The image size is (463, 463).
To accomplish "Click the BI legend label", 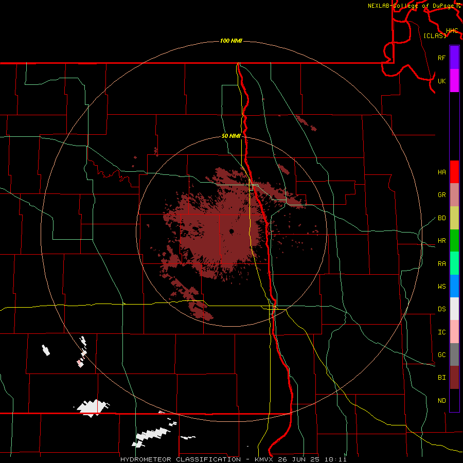I will (441, 378).
